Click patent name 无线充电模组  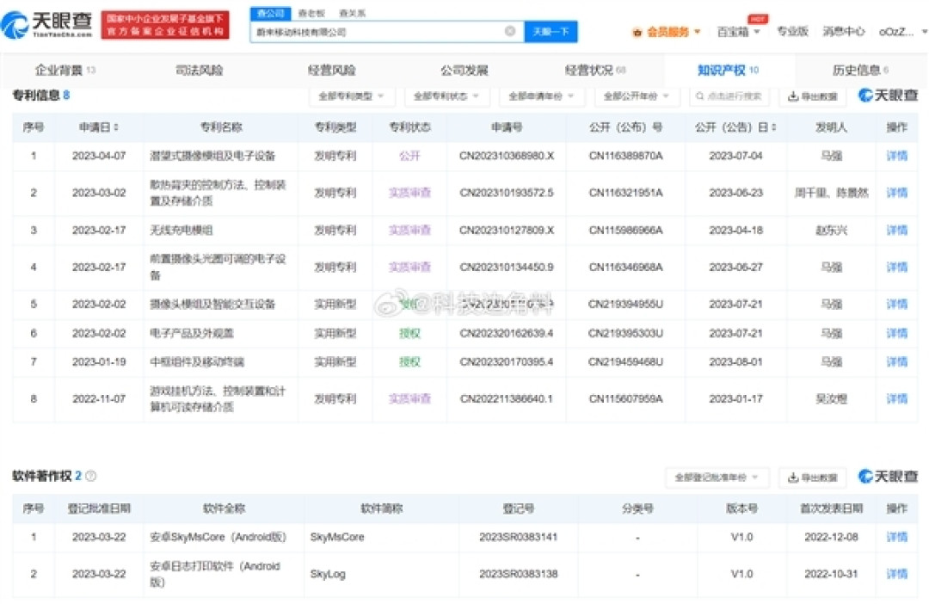tap(181, 230)
